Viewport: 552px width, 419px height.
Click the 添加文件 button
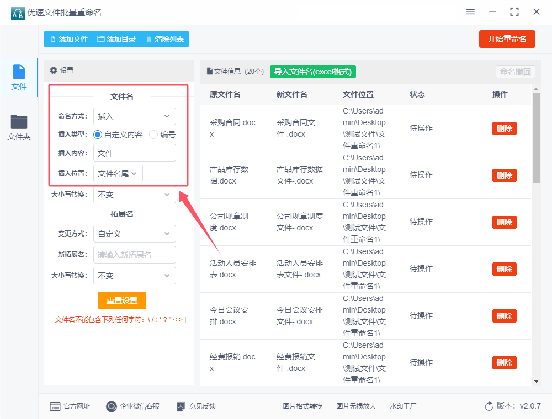(x=69, y=39)
